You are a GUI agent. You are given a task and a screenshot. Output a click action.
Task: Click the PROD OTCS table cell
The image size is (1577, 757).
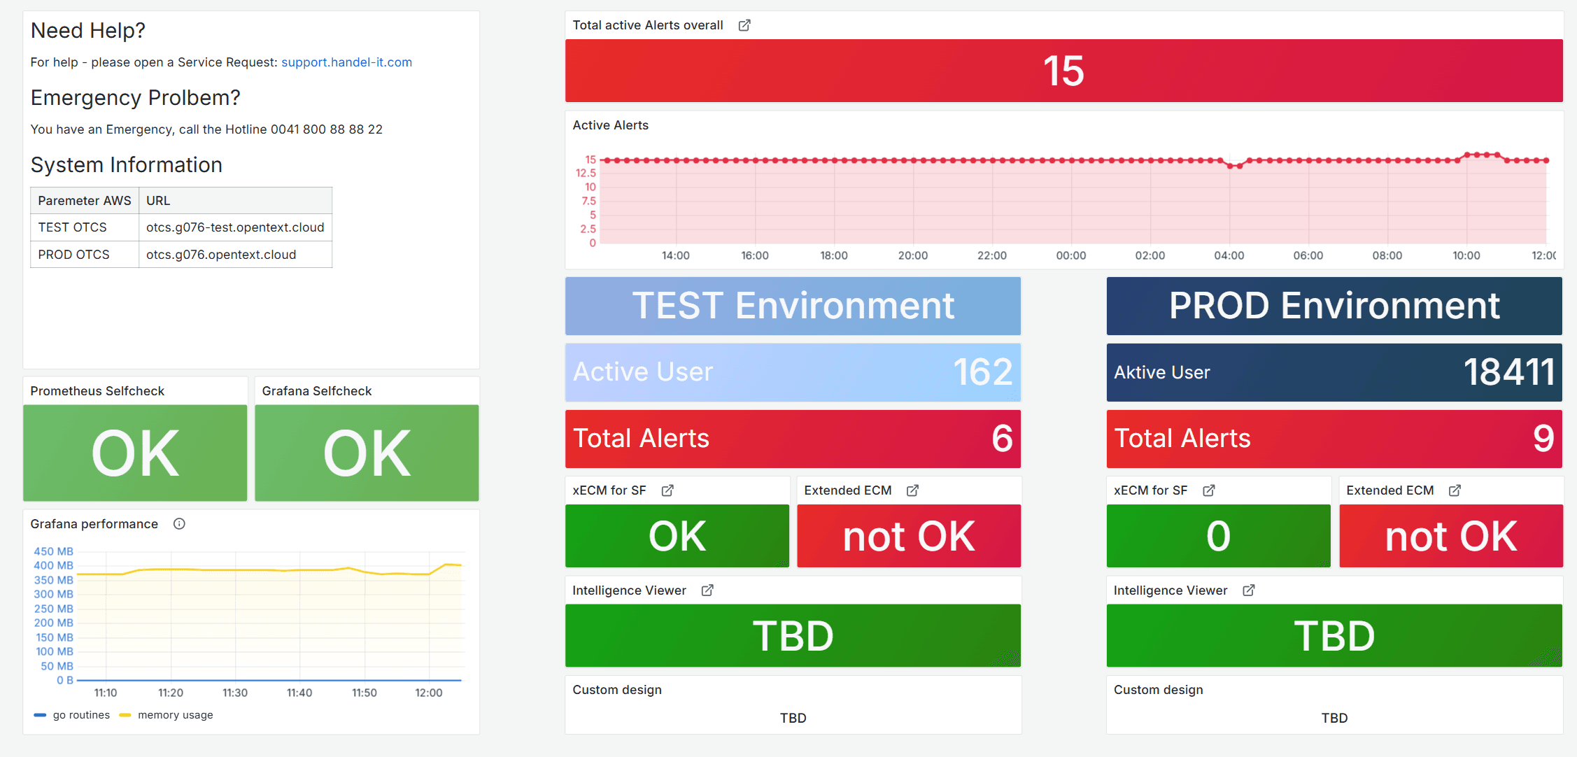coord(85,255)
